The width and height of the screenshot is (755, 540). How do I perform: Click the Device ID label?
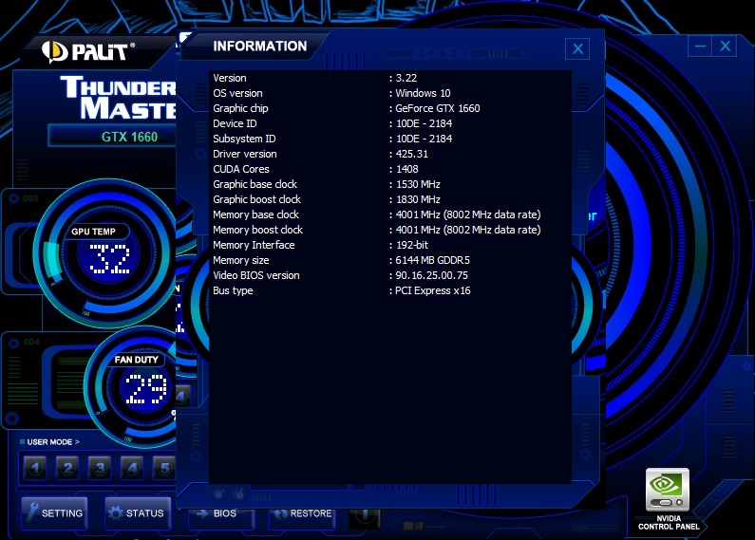pos(235,123)
